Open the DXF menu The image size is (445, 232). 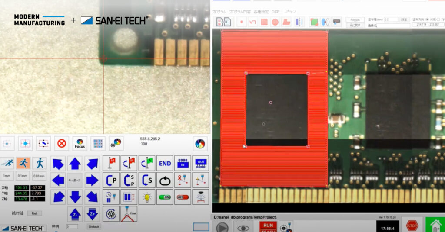click(275, 12)
